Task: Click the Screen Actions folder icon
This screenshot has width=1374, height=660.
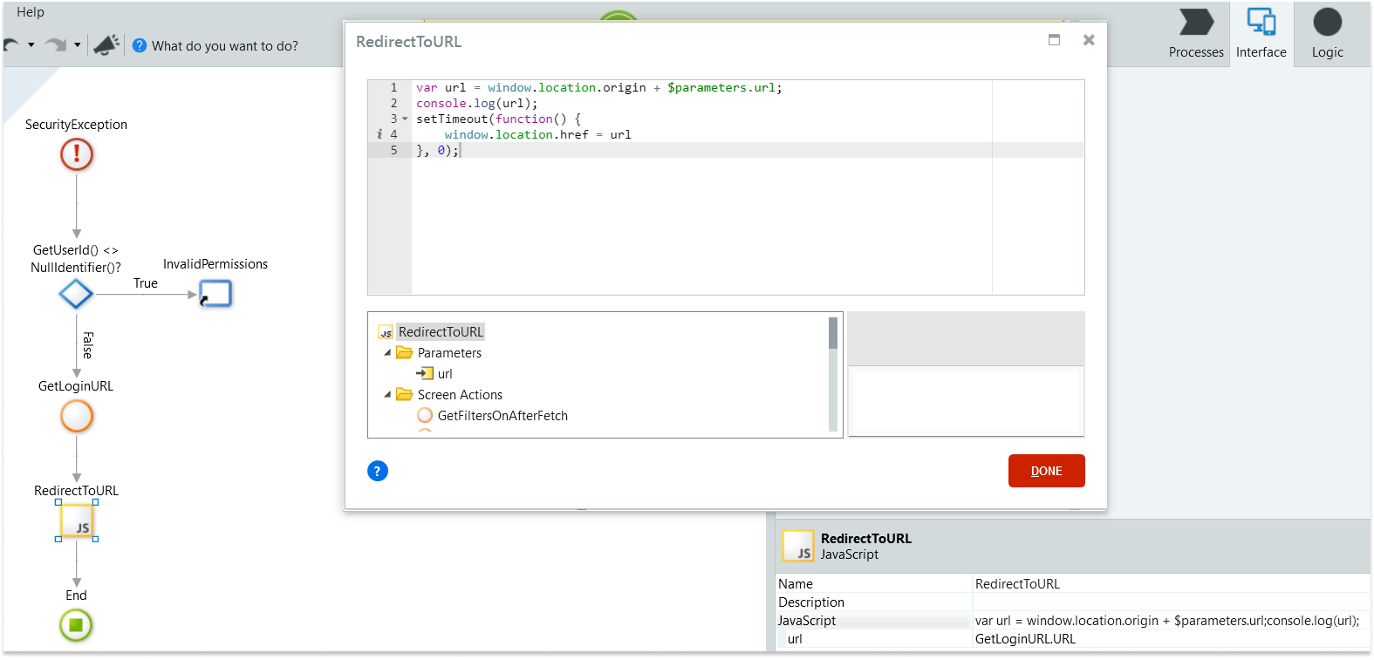Action: 404,394
